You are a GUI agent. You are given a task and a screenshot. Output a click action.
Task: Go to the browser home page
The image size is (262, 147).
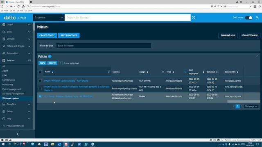coord(23,7)
